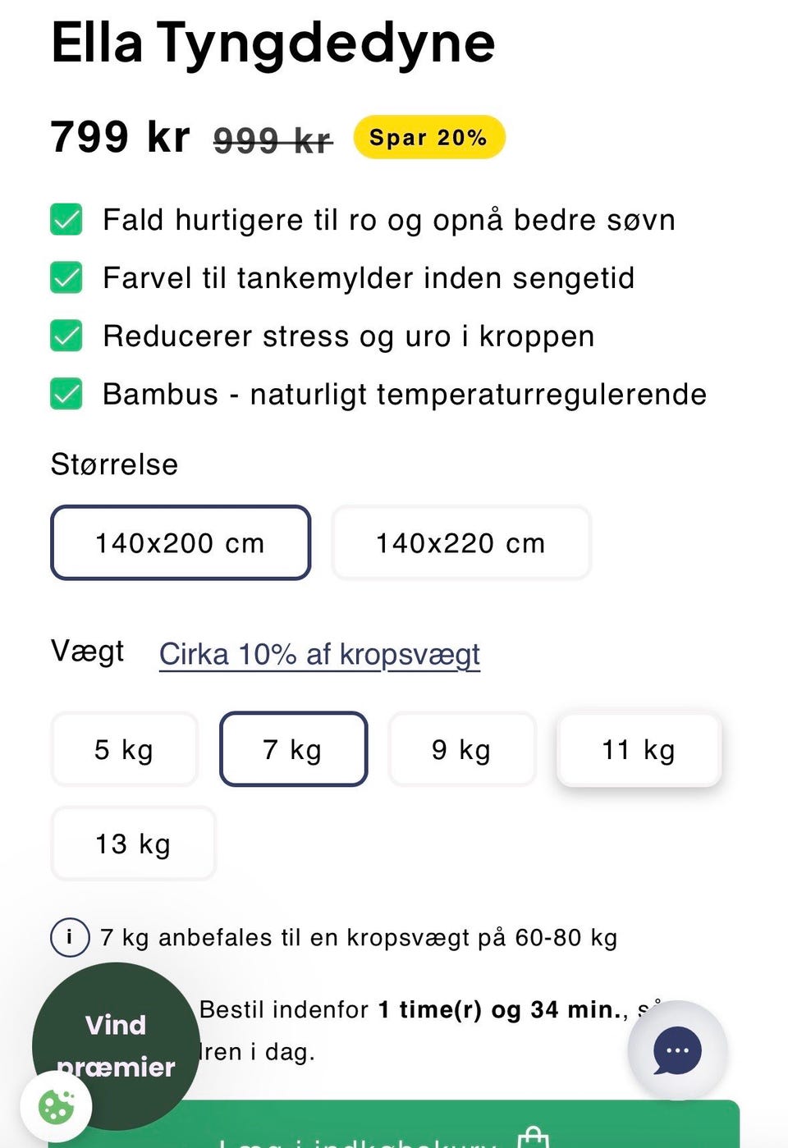
Task: Click the 'Ella Tyngdedyne' product title
Action: [x=273, y=43]
